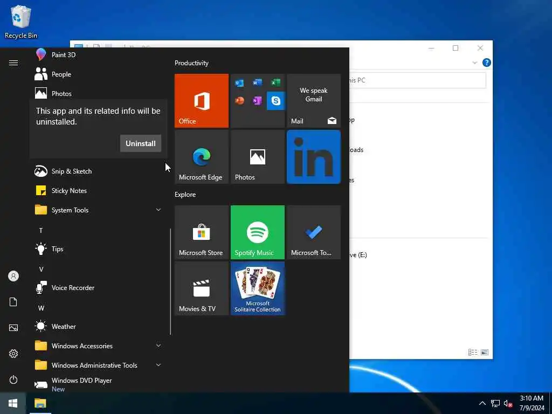Viewport: 552px width, 414px height.
Task: Open Skype in the Office apps tile
Action: click(x=275, y=101)
